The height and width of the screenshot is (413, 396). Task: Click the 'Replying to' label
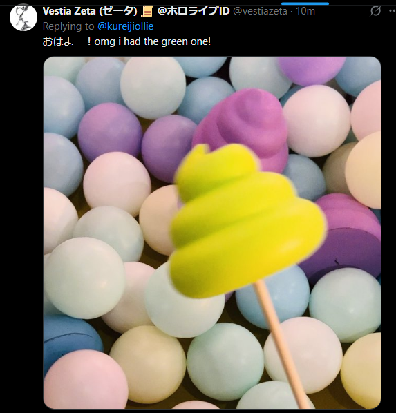click(68, 26)
